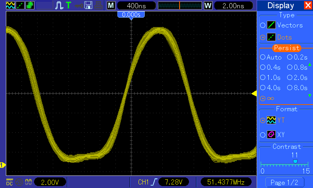The image size is (313, 188).
Task: Click the DC coupling icon at bottom left
Action: click(x=9, y=182)
